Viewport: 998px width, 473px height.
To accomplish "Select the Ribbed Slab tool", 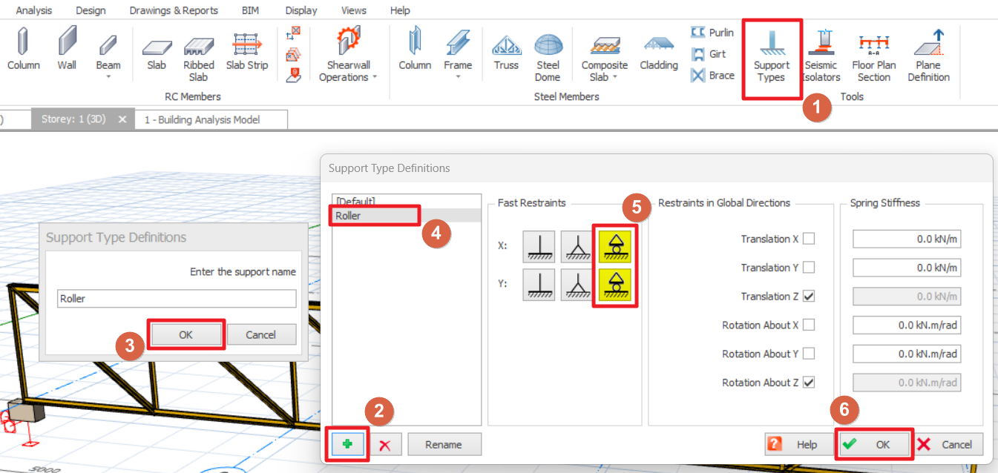I will [198, 56].
